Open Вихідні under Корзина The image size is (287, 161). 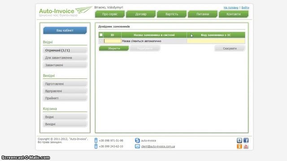[65, 124]
